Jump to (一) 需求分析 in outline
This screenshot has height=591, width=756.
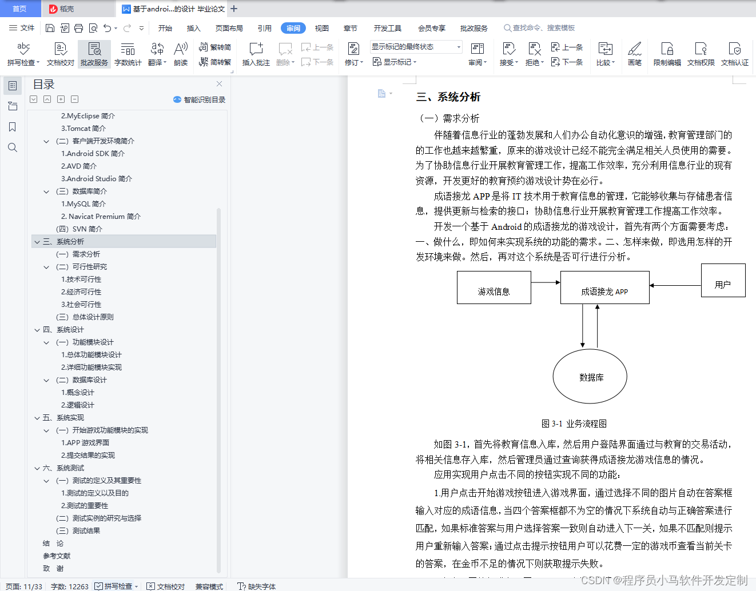click(78, 254)
